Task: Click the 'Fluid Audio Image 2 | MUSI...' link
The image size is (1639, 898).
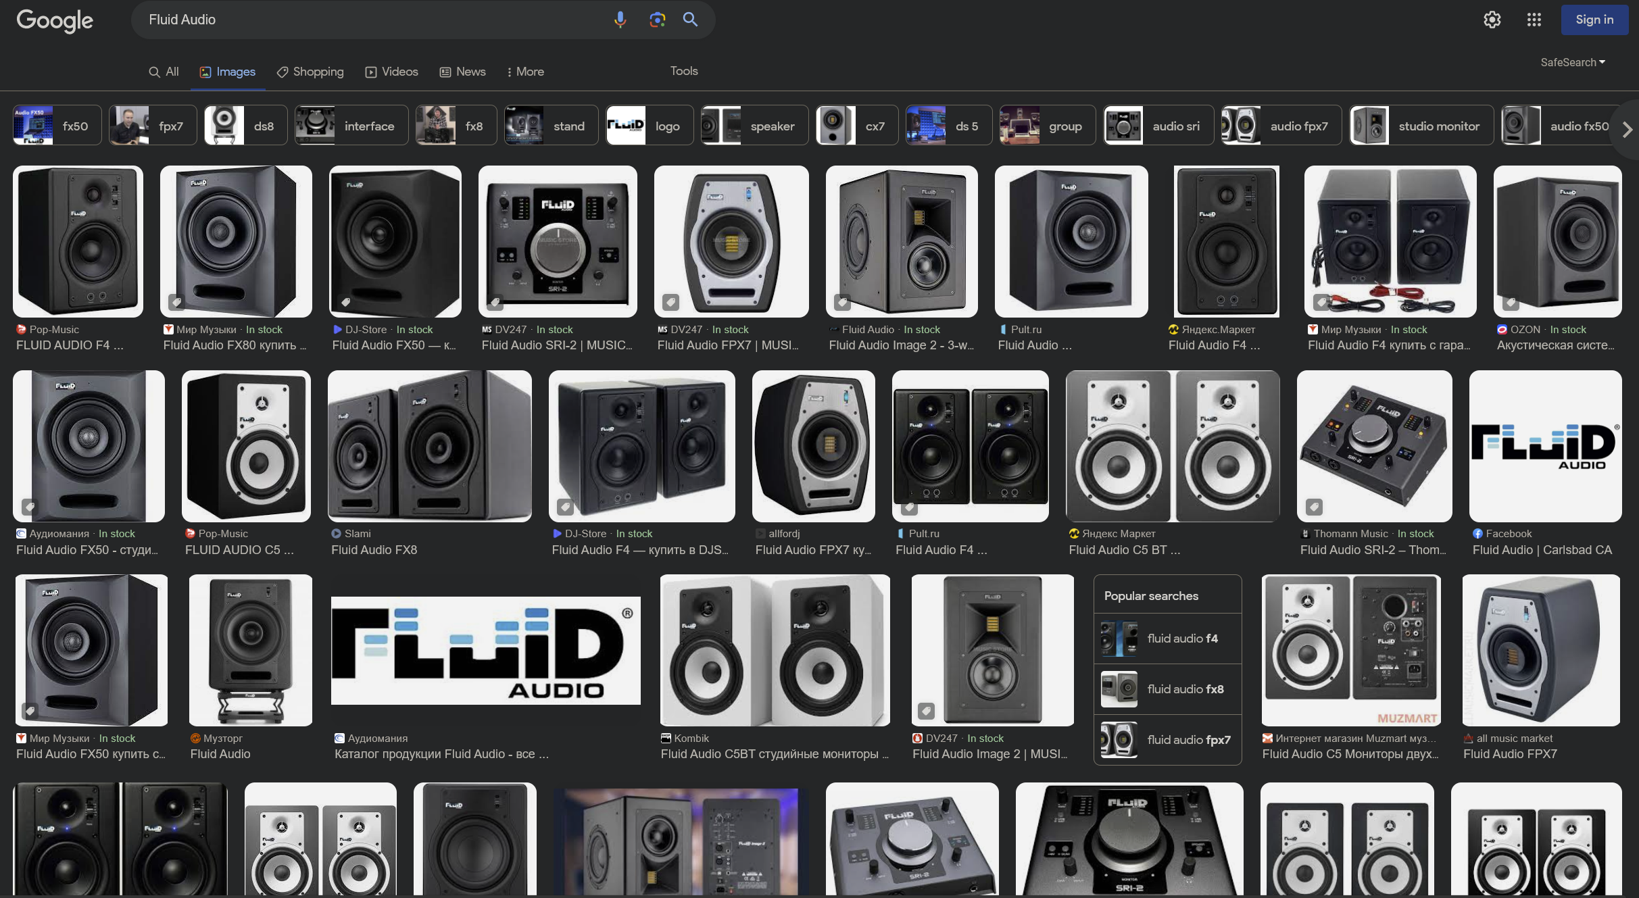Action: pos(990,754)
